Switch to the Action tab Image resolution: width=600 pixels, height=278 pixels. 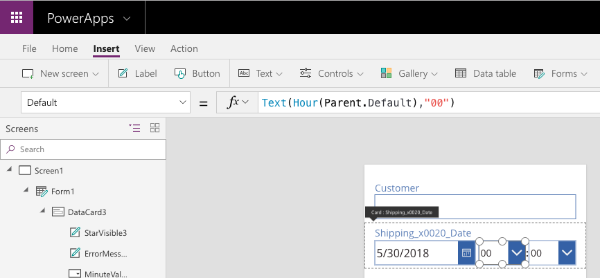(x=184, y=48)
